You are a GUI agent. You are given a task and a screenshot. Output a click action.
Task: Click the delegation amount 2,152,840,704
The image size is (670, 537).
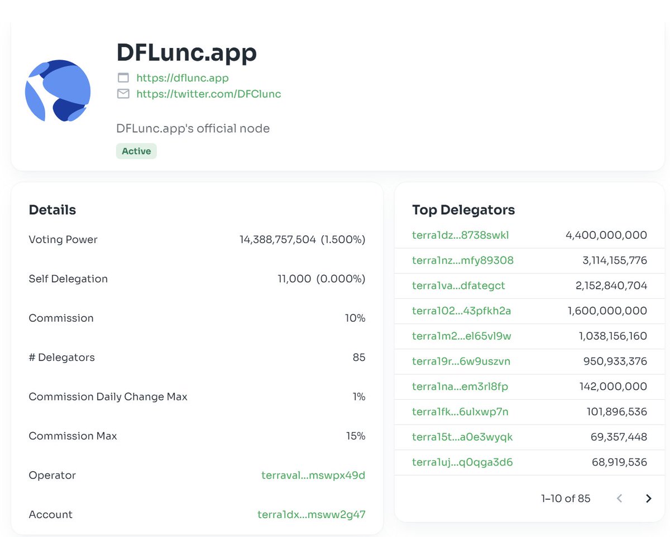tap(611, 286)
